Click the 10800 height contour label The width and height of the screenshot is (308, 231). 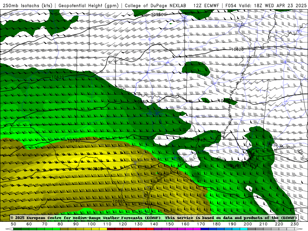click(x=96, y=169)
